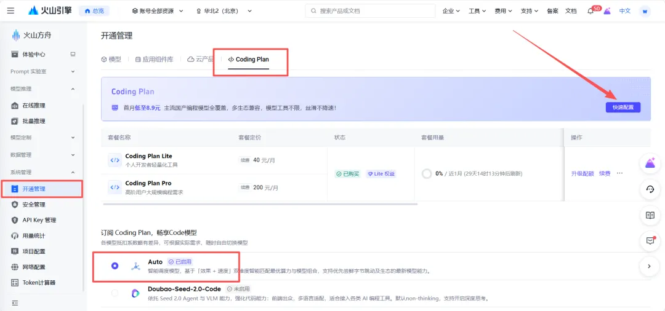
Task: Expand the Auto model row chevron
Action: coord(649,266)
